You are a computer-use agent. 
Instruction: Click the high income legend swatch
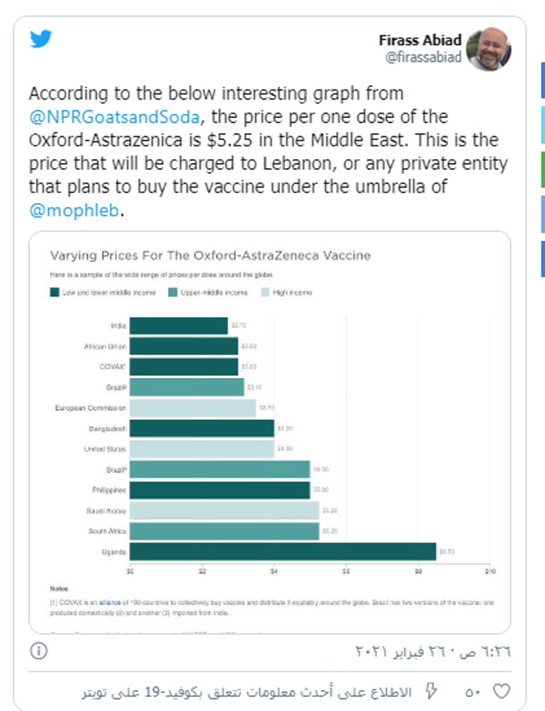click(x=265, y=293)
